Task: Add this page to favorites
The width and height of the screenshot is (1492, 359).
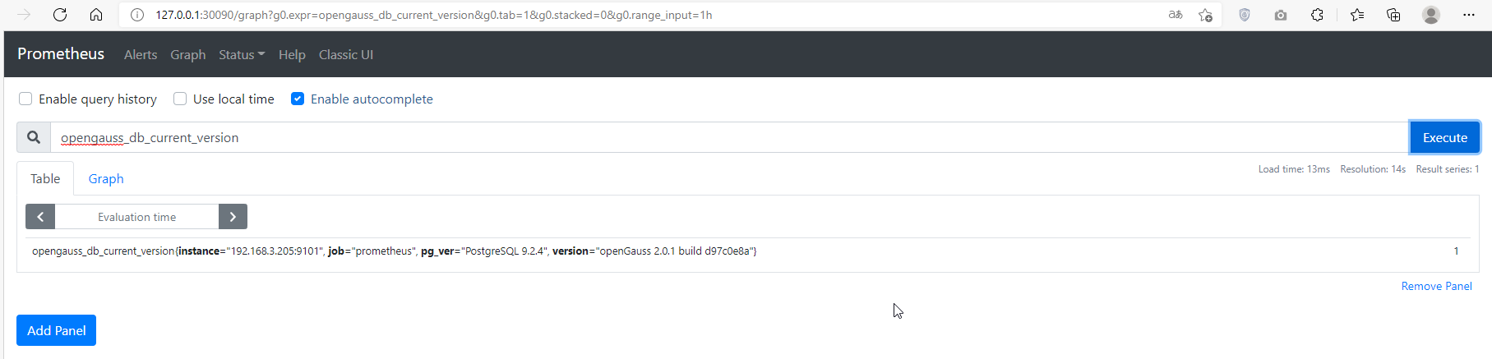Action: tap(1205, 15)
